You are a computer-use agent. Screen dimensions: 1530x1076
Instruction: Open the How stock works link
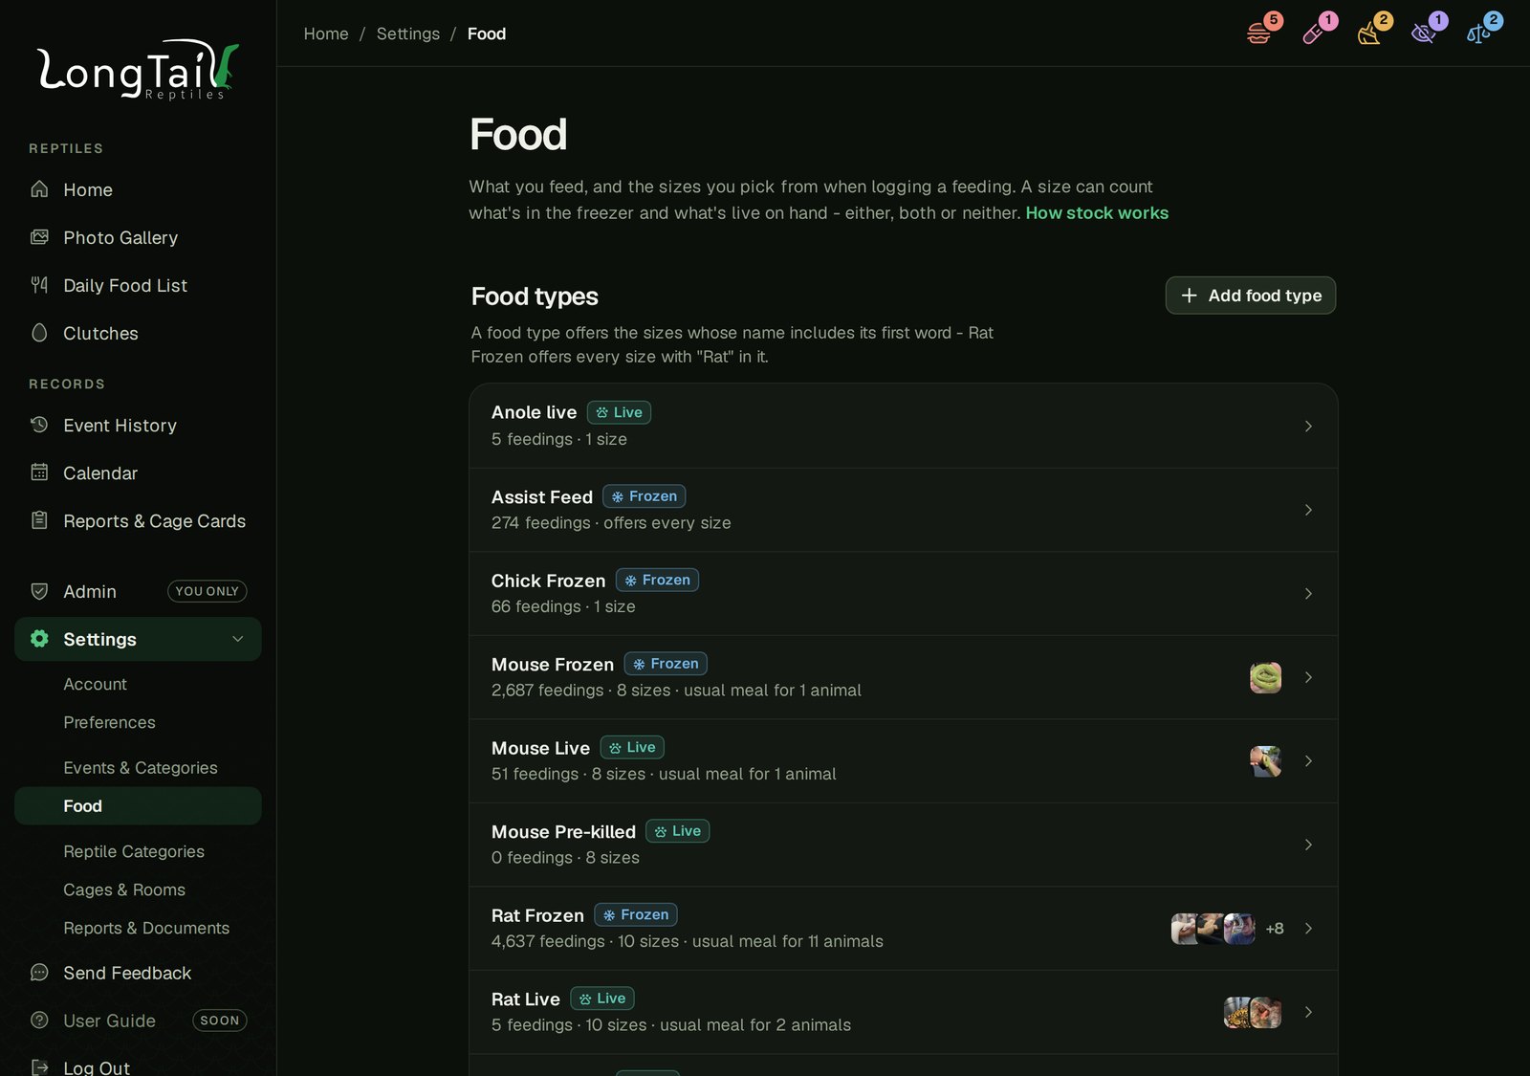1097,213
